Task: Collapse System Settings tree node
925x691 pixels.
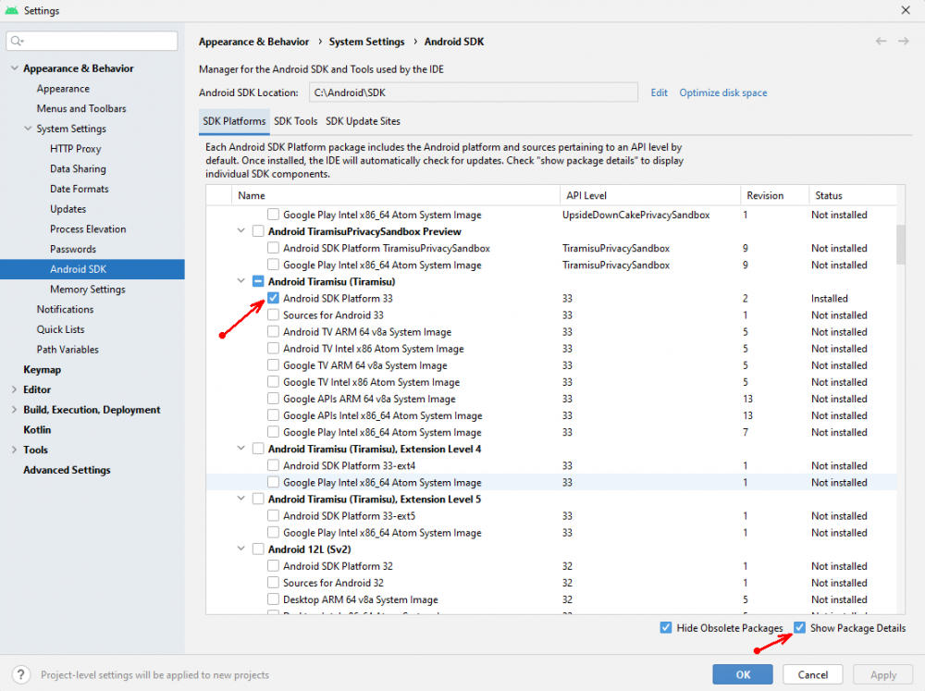Action: [28, 129]
